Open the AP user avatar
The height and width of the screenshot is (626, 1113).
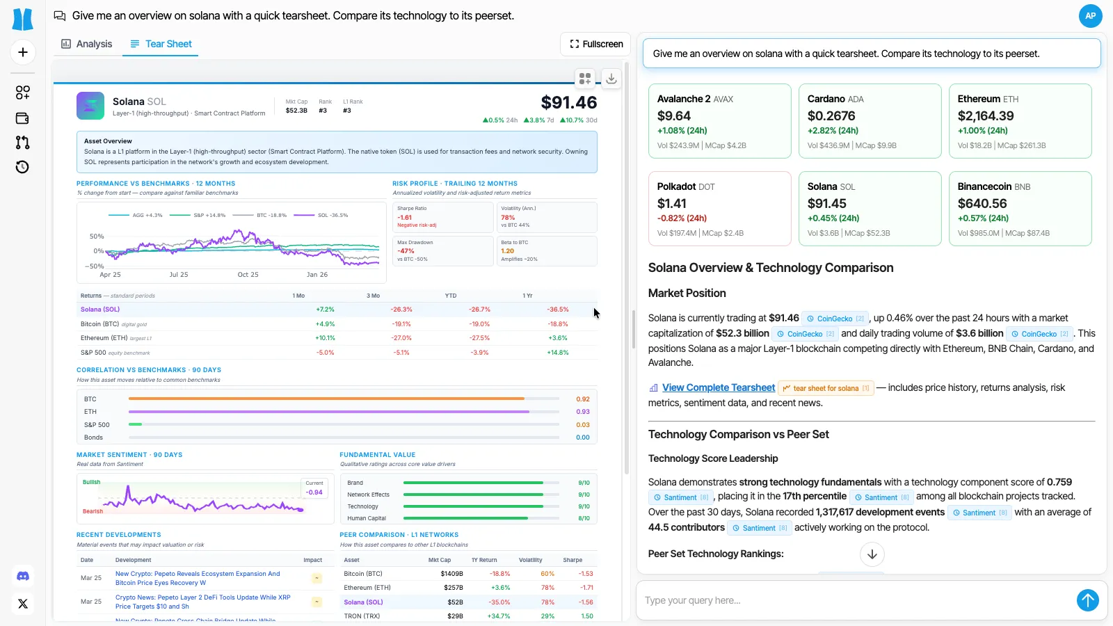pos(1090,15)
